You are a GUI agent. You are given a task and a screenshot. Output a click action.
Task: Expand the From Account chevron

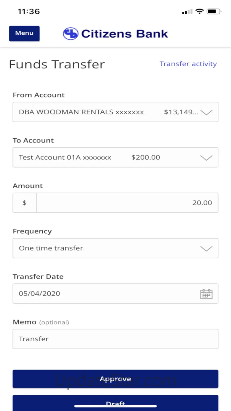click(206, 112)
